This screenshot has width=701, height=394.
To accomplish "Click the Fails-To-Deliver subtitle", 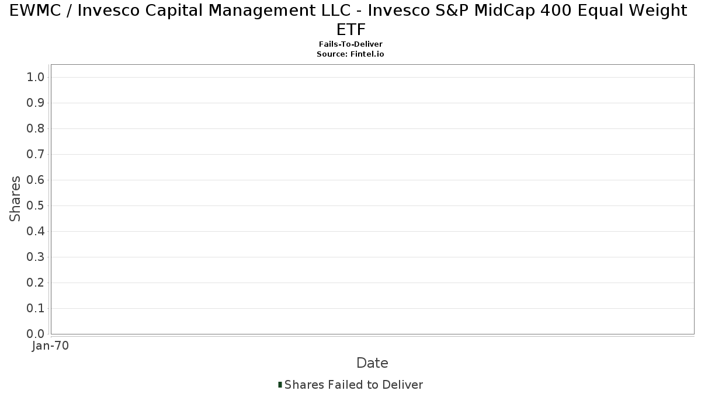I will pyautogui.click(x=350, y=44).
